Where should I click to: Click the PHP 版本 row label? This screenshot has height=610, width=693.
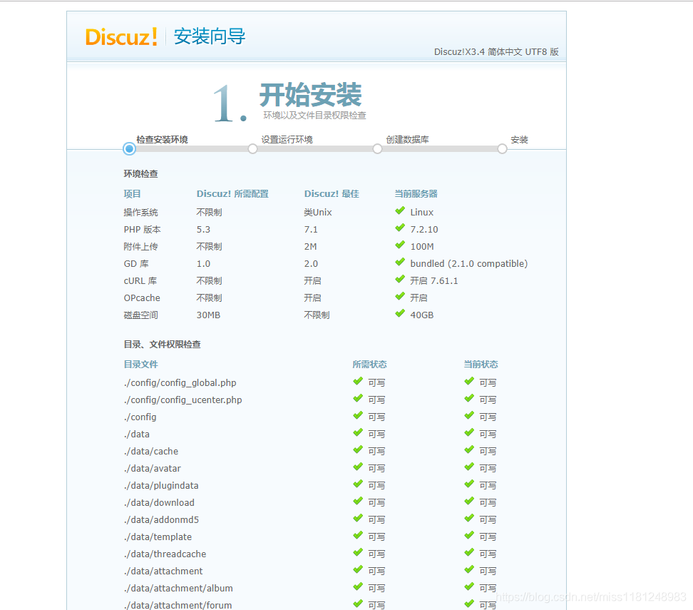(143, 230)
